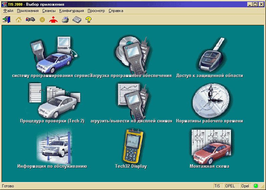Click the TIS status bar cell
This screenshot has height=190, width=266.
point(218,186)
